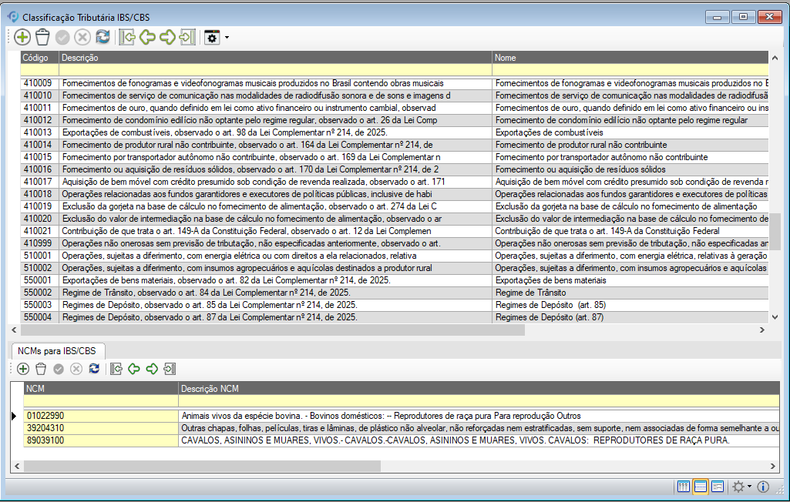The image size is (790, 502).
Task: Delete NCM with lower toolbar trash icon
Action: (41, 369)
